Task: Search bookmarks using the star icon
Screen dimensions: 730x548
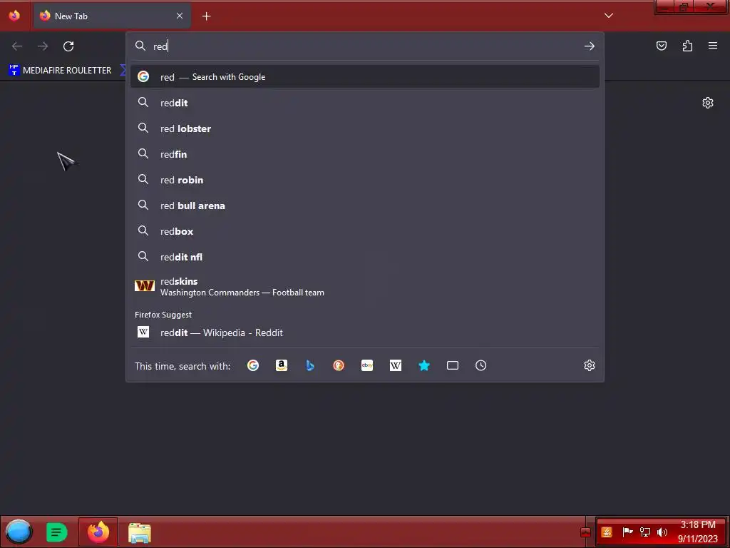Action: click(x=424, y=365)
